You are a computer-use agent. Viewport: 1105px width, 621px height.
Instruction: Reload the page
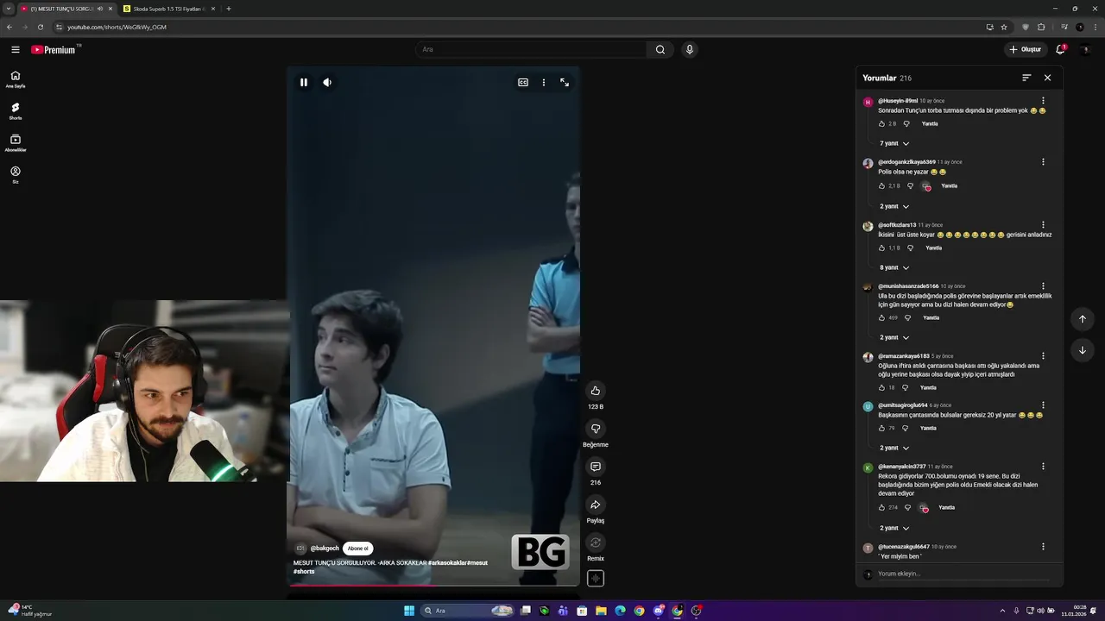click(x=40, y=27)
